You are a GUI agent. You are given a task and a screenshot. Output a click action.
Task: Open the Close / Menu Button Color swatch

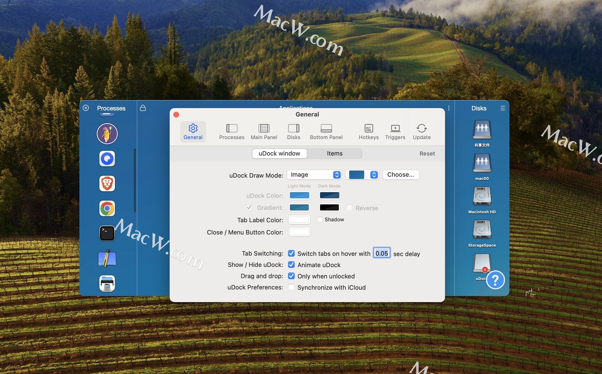tap(299, 232)
